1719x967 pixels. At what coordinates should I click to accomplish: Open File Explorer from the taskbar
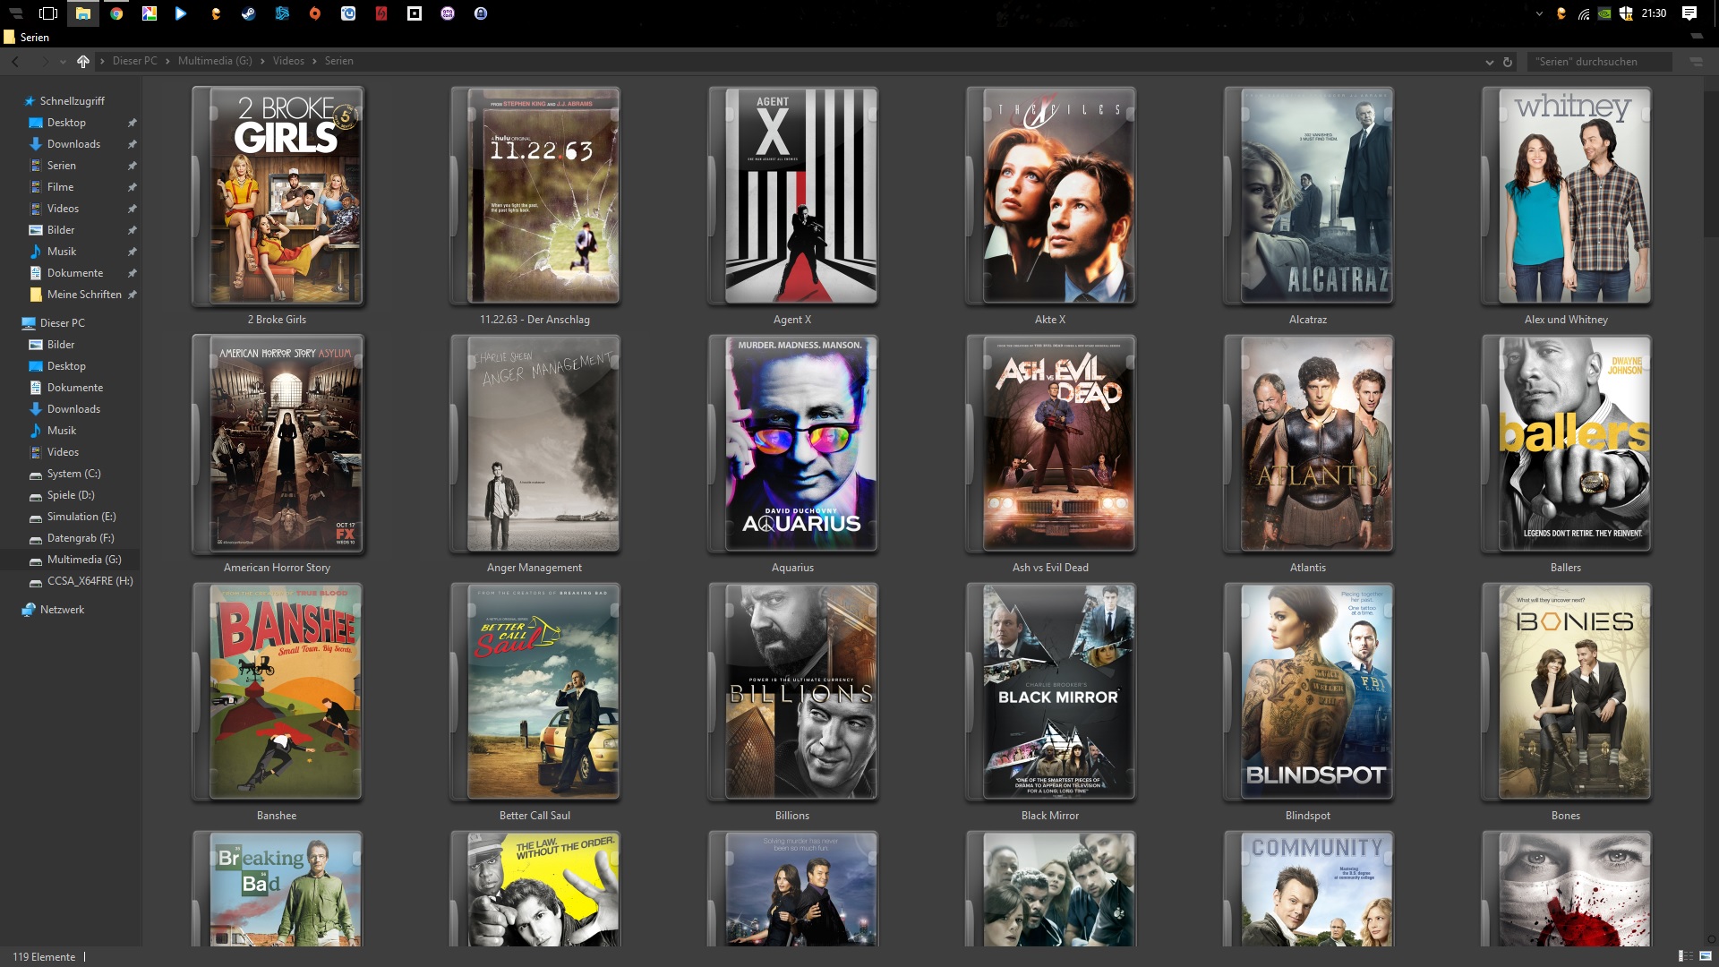[x=82, y=13]
